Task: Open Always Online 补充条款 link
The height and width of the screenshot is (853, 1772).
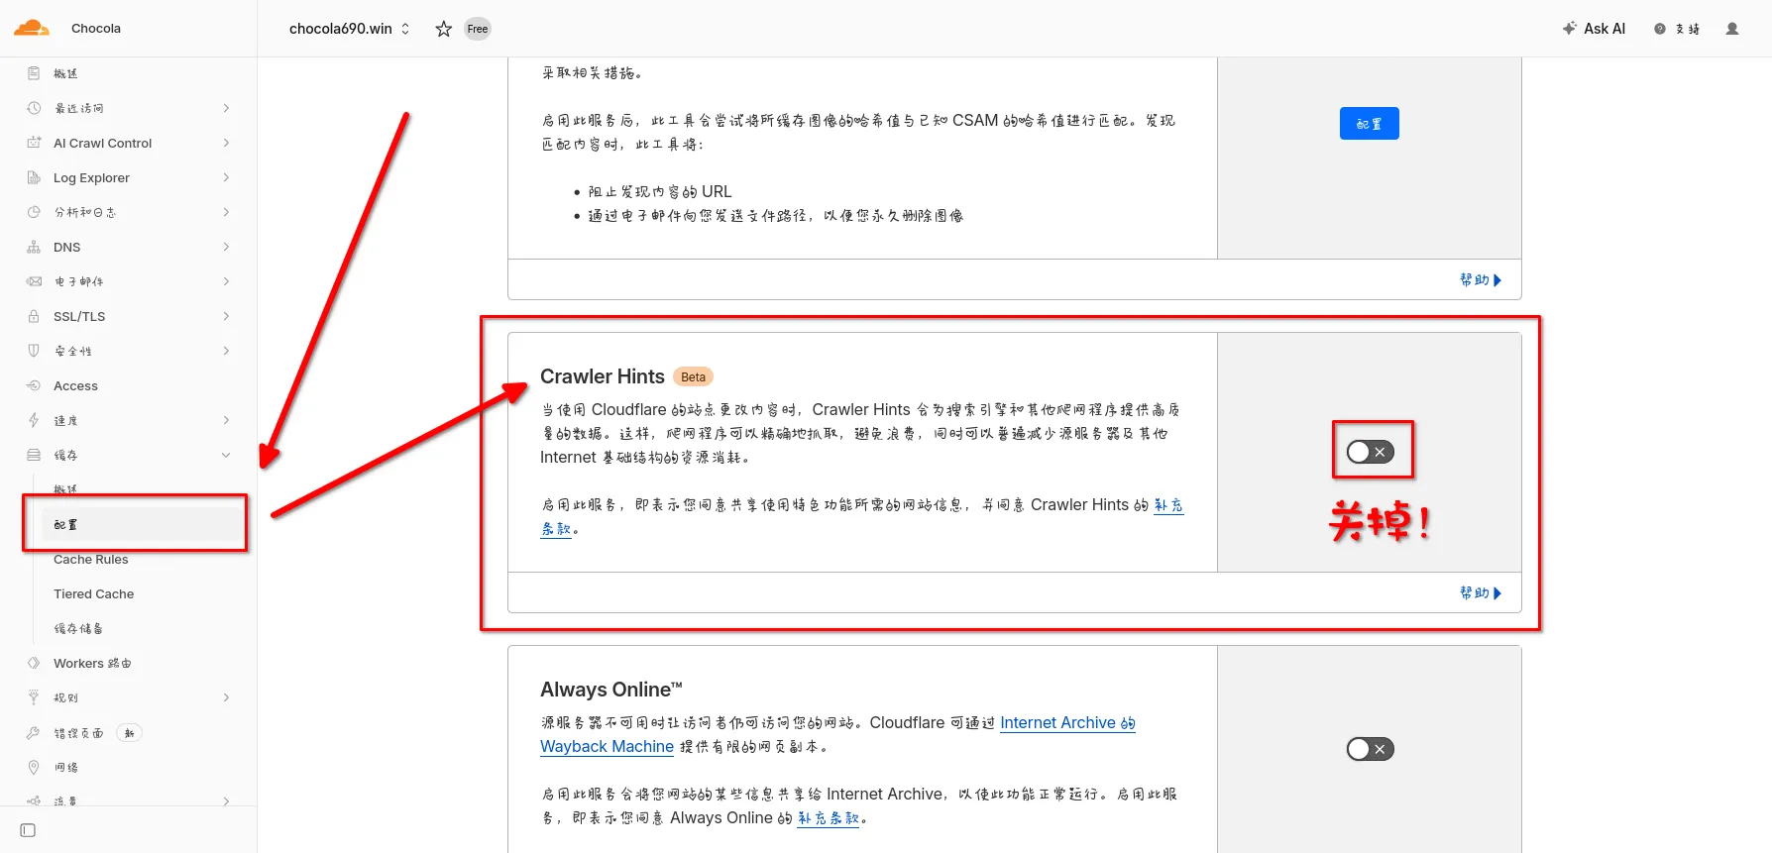Action: click(x=829, y=818)
